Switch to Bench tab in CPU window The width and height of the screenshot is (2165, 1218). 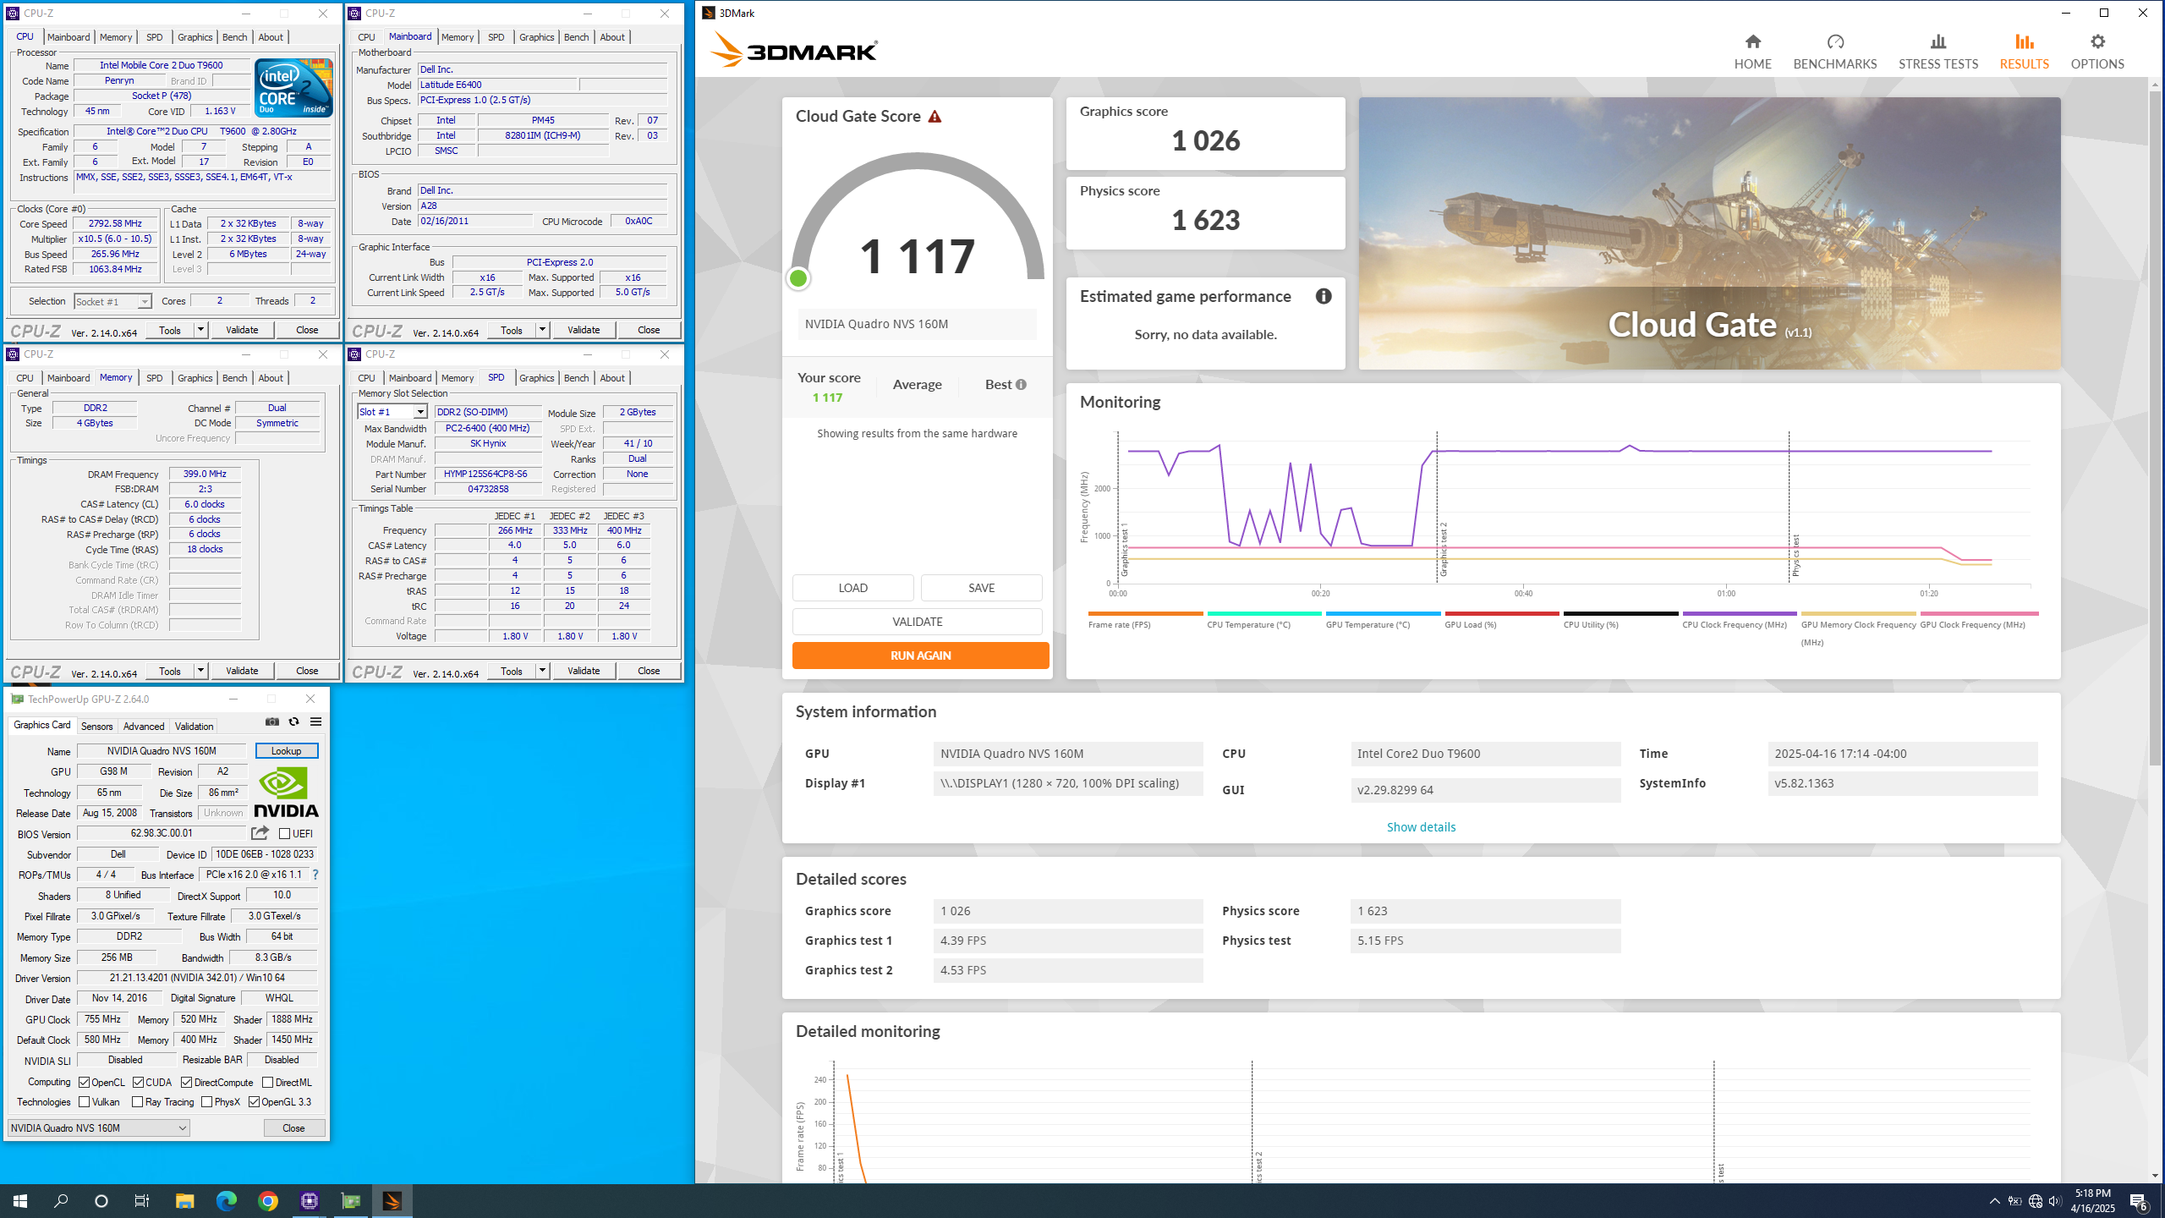[x=234, y=37]
